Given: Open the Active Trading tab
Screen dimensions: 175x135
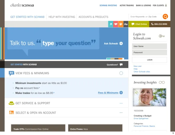Looking at the screenshot, I should click(127, 5).
